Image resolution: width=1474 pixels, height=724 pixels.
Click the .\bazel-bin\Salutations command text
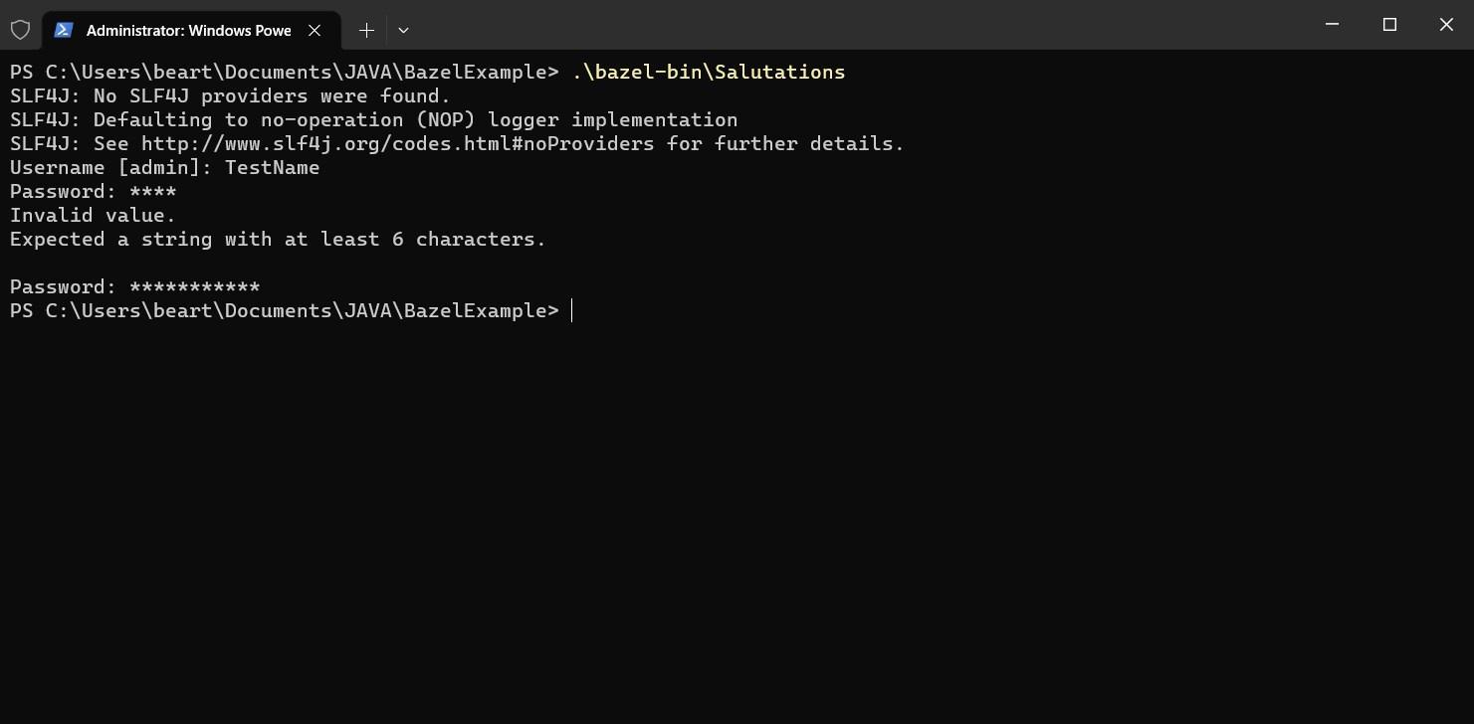click(x=709, y=72)
